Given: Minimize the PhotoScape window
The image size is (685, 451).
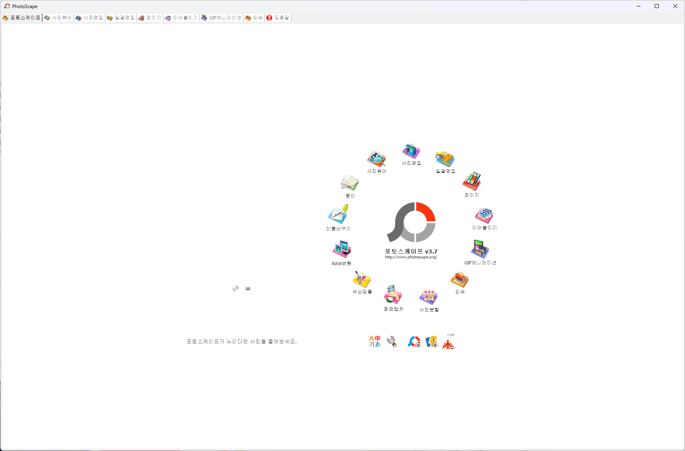Looking at the screenshot, I should (639, 6).
